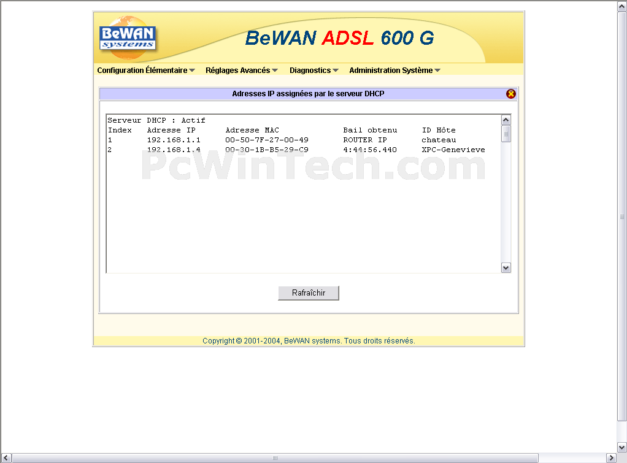
Task: Click browser page scroll down arrow
Action: click(622, 448)
